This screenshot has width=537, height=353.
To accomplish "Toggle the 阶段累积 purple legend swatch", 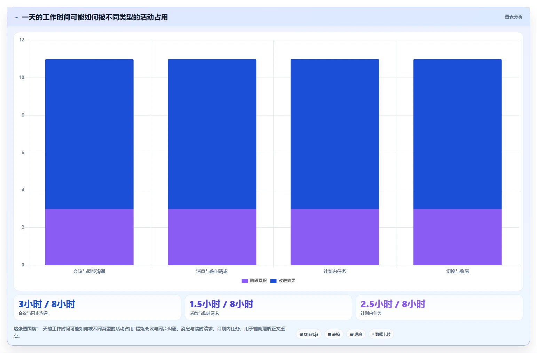I will (x=245, y=281).
